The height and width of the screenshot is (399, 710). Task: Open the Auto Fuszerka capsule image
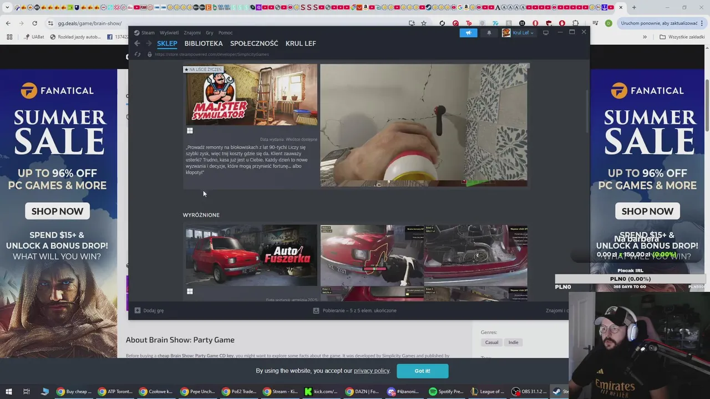(x=251, y=255)
